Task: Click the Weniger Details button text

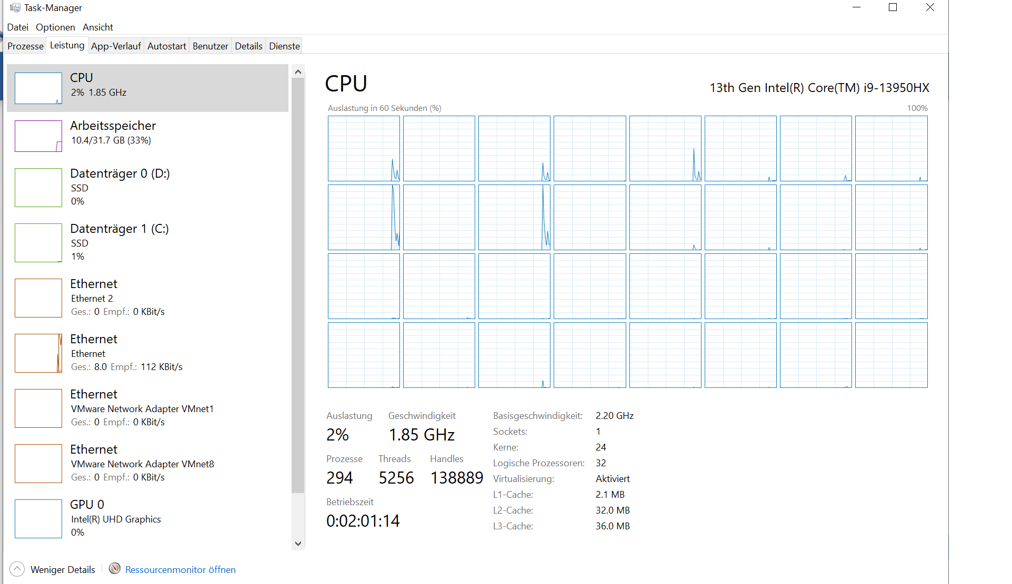Action: point(63,570)
